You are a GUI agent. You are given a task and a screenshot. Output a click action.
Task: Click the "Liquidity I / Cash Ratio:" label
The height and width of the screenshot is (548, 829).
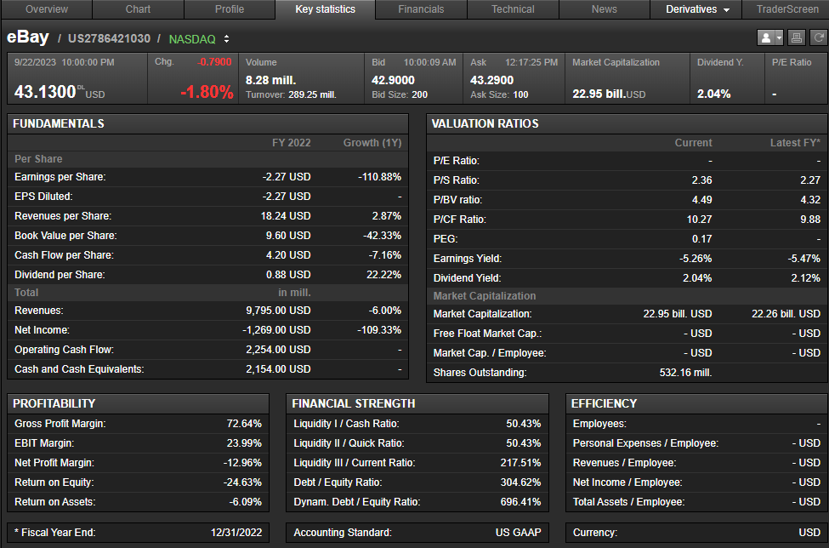(346, 424)
